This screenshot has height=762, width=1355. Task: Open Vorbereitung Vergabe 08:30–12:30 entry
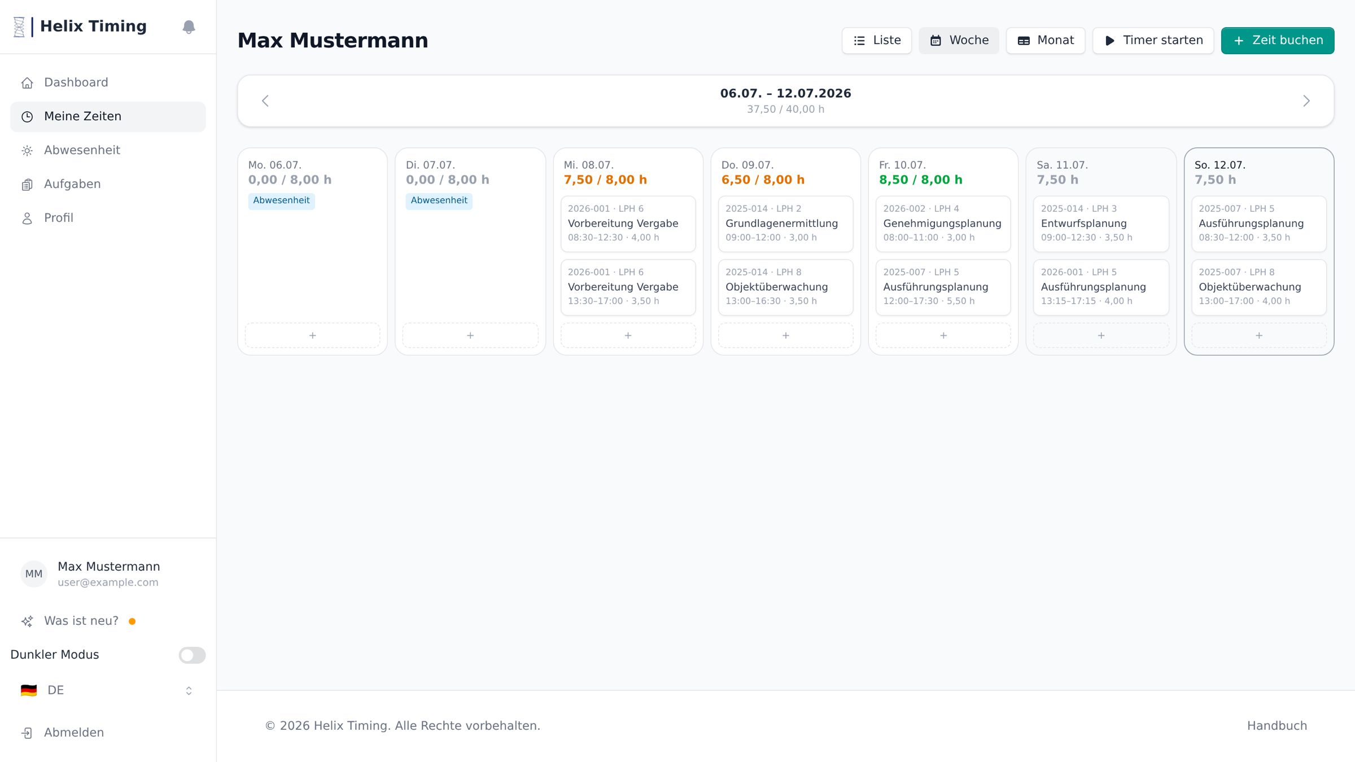(628, 224)
